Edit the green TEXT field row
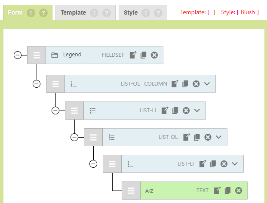Viewport: 267px width, 203px height. [218, 191]
